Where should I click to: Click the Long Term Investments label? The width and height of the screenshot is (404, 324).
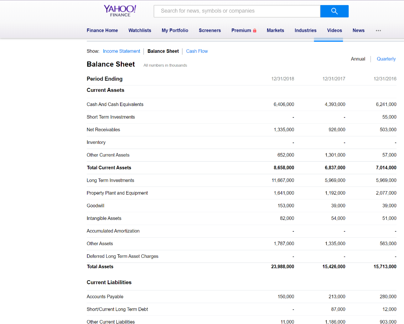110,180
